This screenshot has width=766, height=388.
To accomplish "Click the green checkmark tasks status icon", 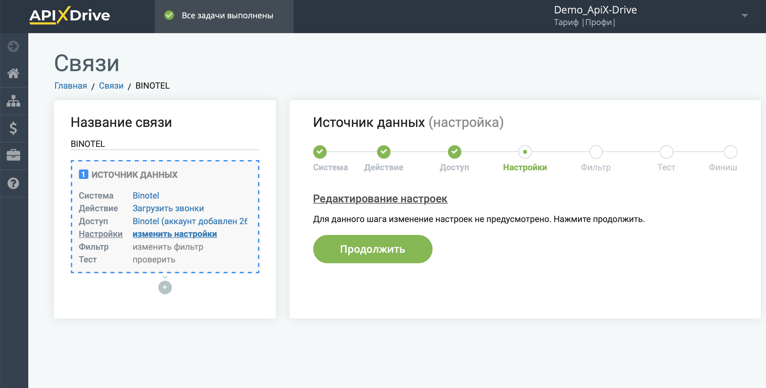I will point(169,15).
